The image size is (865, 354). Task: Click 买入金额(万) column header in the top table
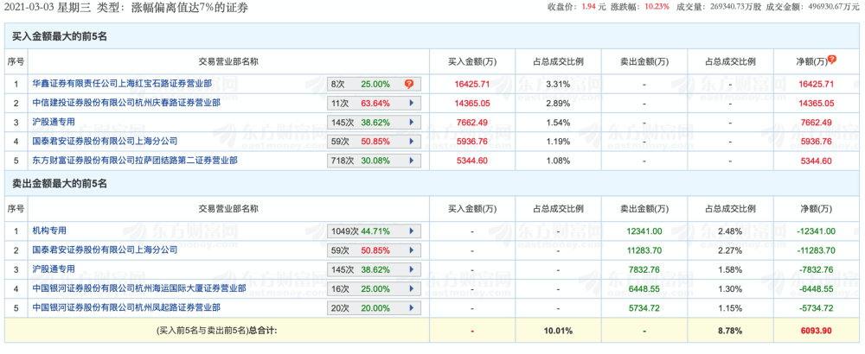point(471,61)
